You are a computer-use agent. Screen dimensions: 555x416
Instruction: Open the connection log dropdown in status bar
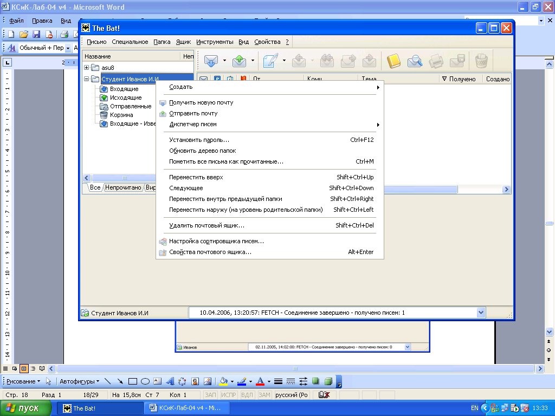pos(481,313)
